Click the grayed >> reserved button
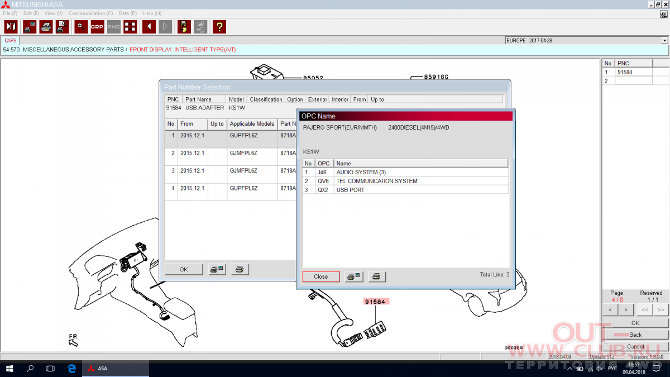670x377 pixels. tap(661, 309)
